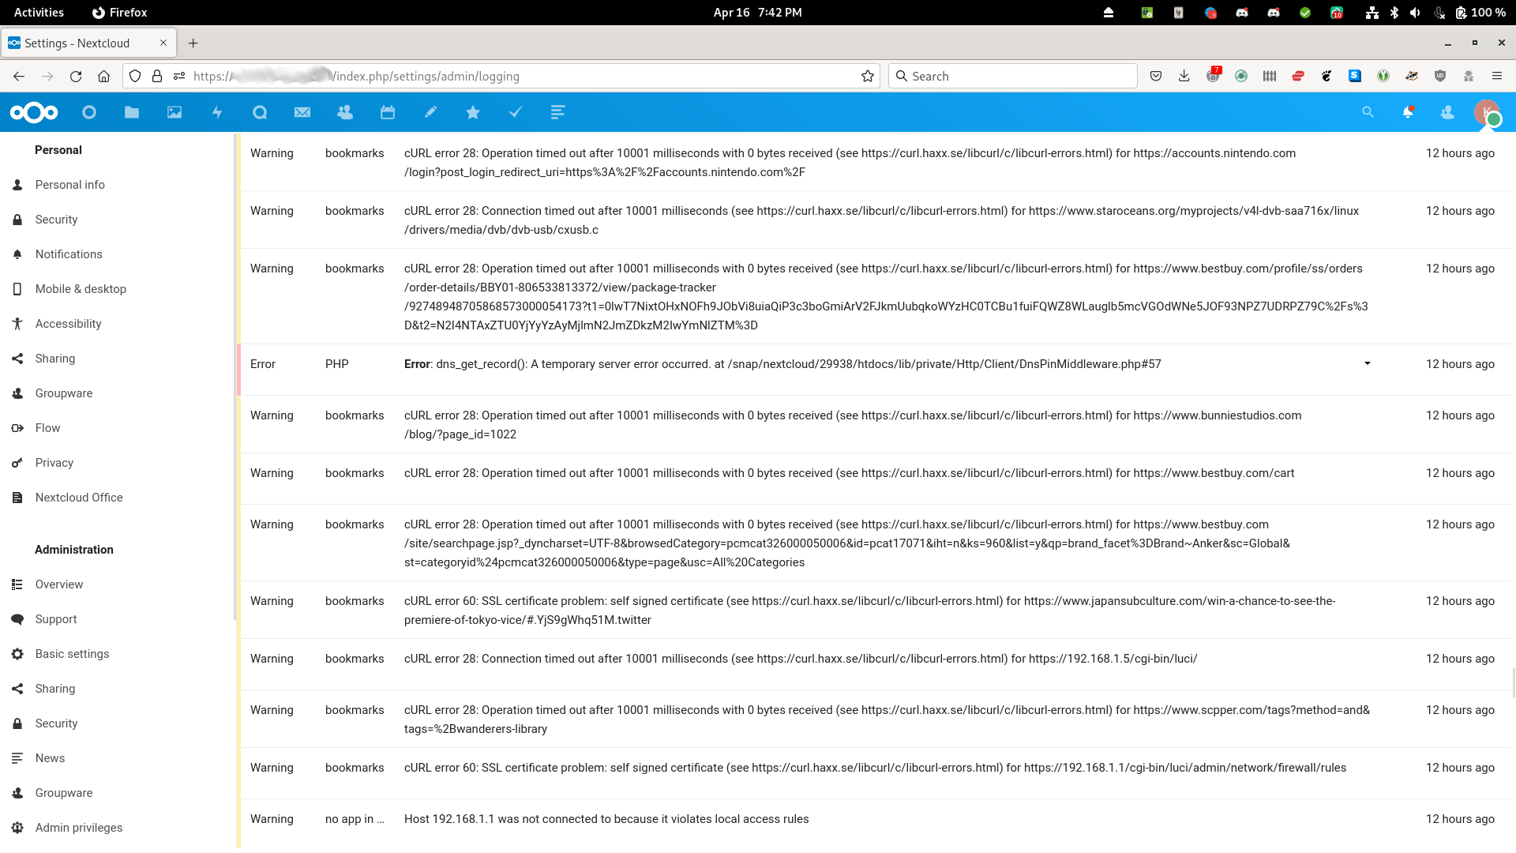Viewport: 1516px width, 853px height.
Task: Open Nextcloud Office personal settings
Action: point(79,498)
